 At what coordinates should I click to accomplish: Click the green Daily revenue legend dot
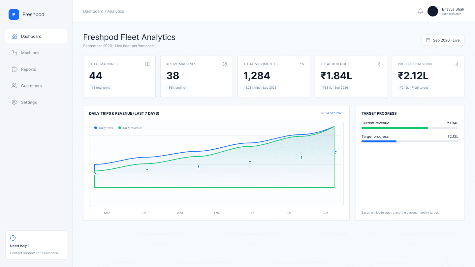click(x=120, y=128)
